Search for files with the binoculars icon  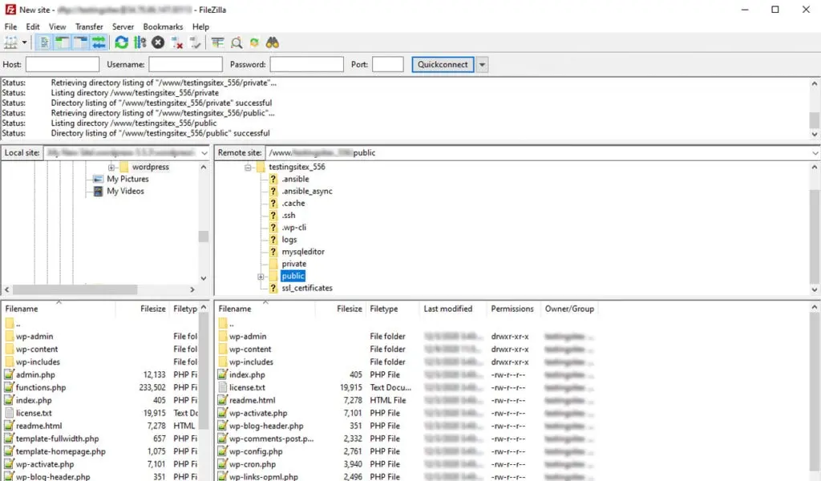click(x=273, y=42)
